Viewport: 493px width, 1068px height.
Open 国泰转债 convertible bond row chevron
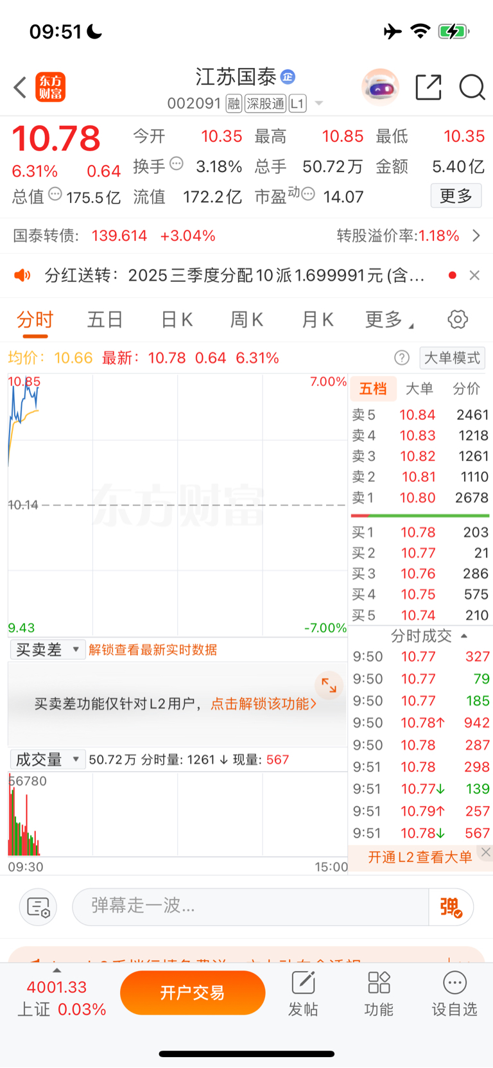(476, 236)
